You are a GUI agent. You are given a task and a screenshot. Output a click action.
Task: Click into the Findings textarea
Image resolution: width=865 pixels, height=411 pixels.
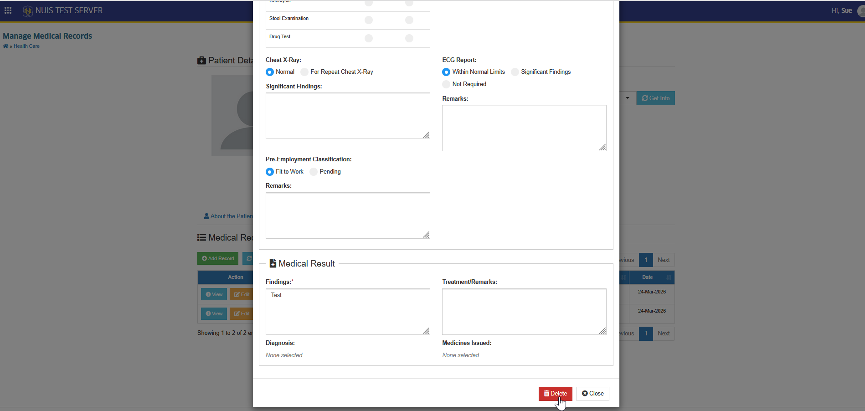tap(348, 312)
